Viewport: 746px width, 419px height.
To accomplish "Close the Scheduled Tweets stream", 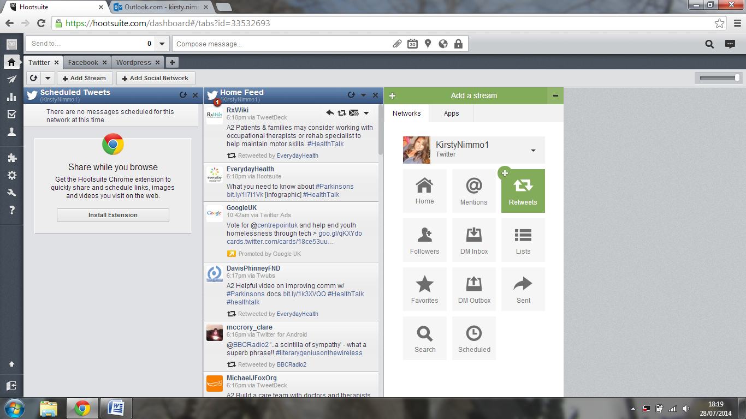I will pos(196,95).
